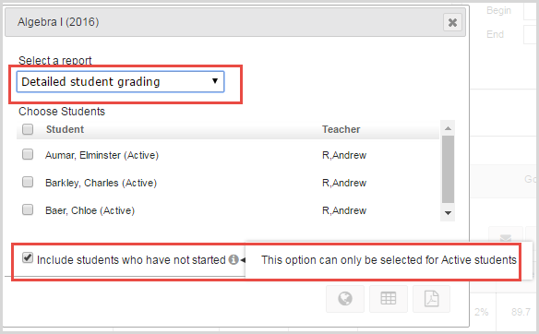Click the dropdown arrow of report selector

click(x=215, y=81)
